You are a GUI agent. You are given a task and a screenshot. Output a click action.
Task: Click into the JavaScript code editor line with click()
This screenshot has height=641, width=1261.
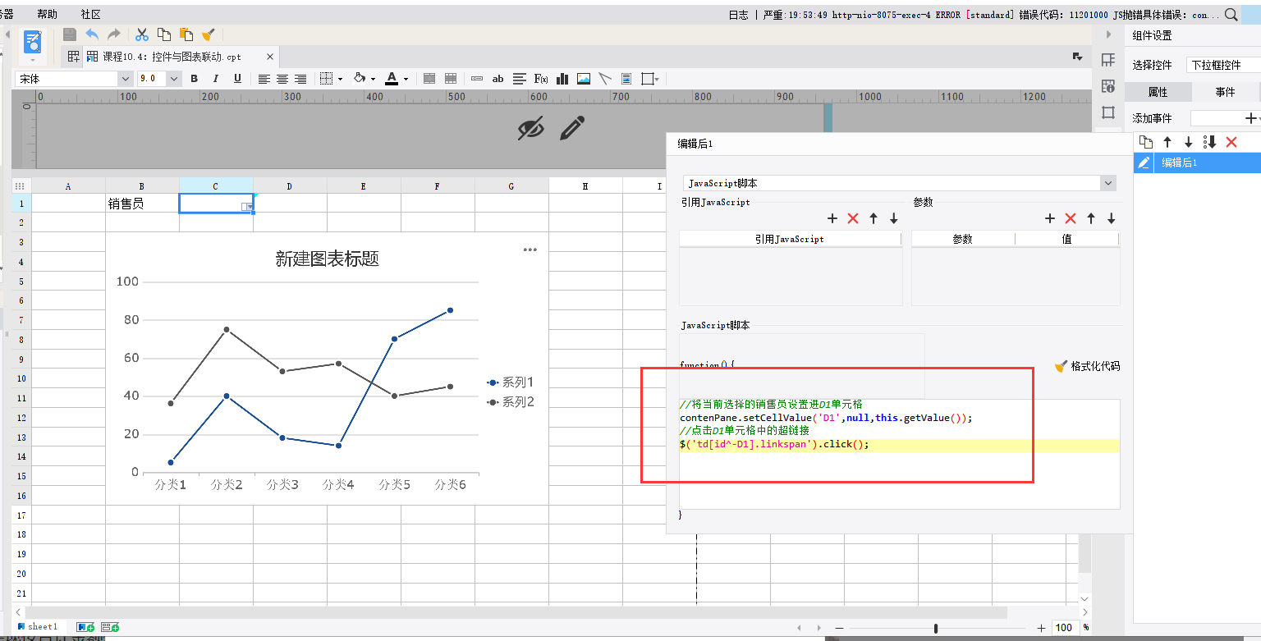pyautogui.click(x=899, y=445)
